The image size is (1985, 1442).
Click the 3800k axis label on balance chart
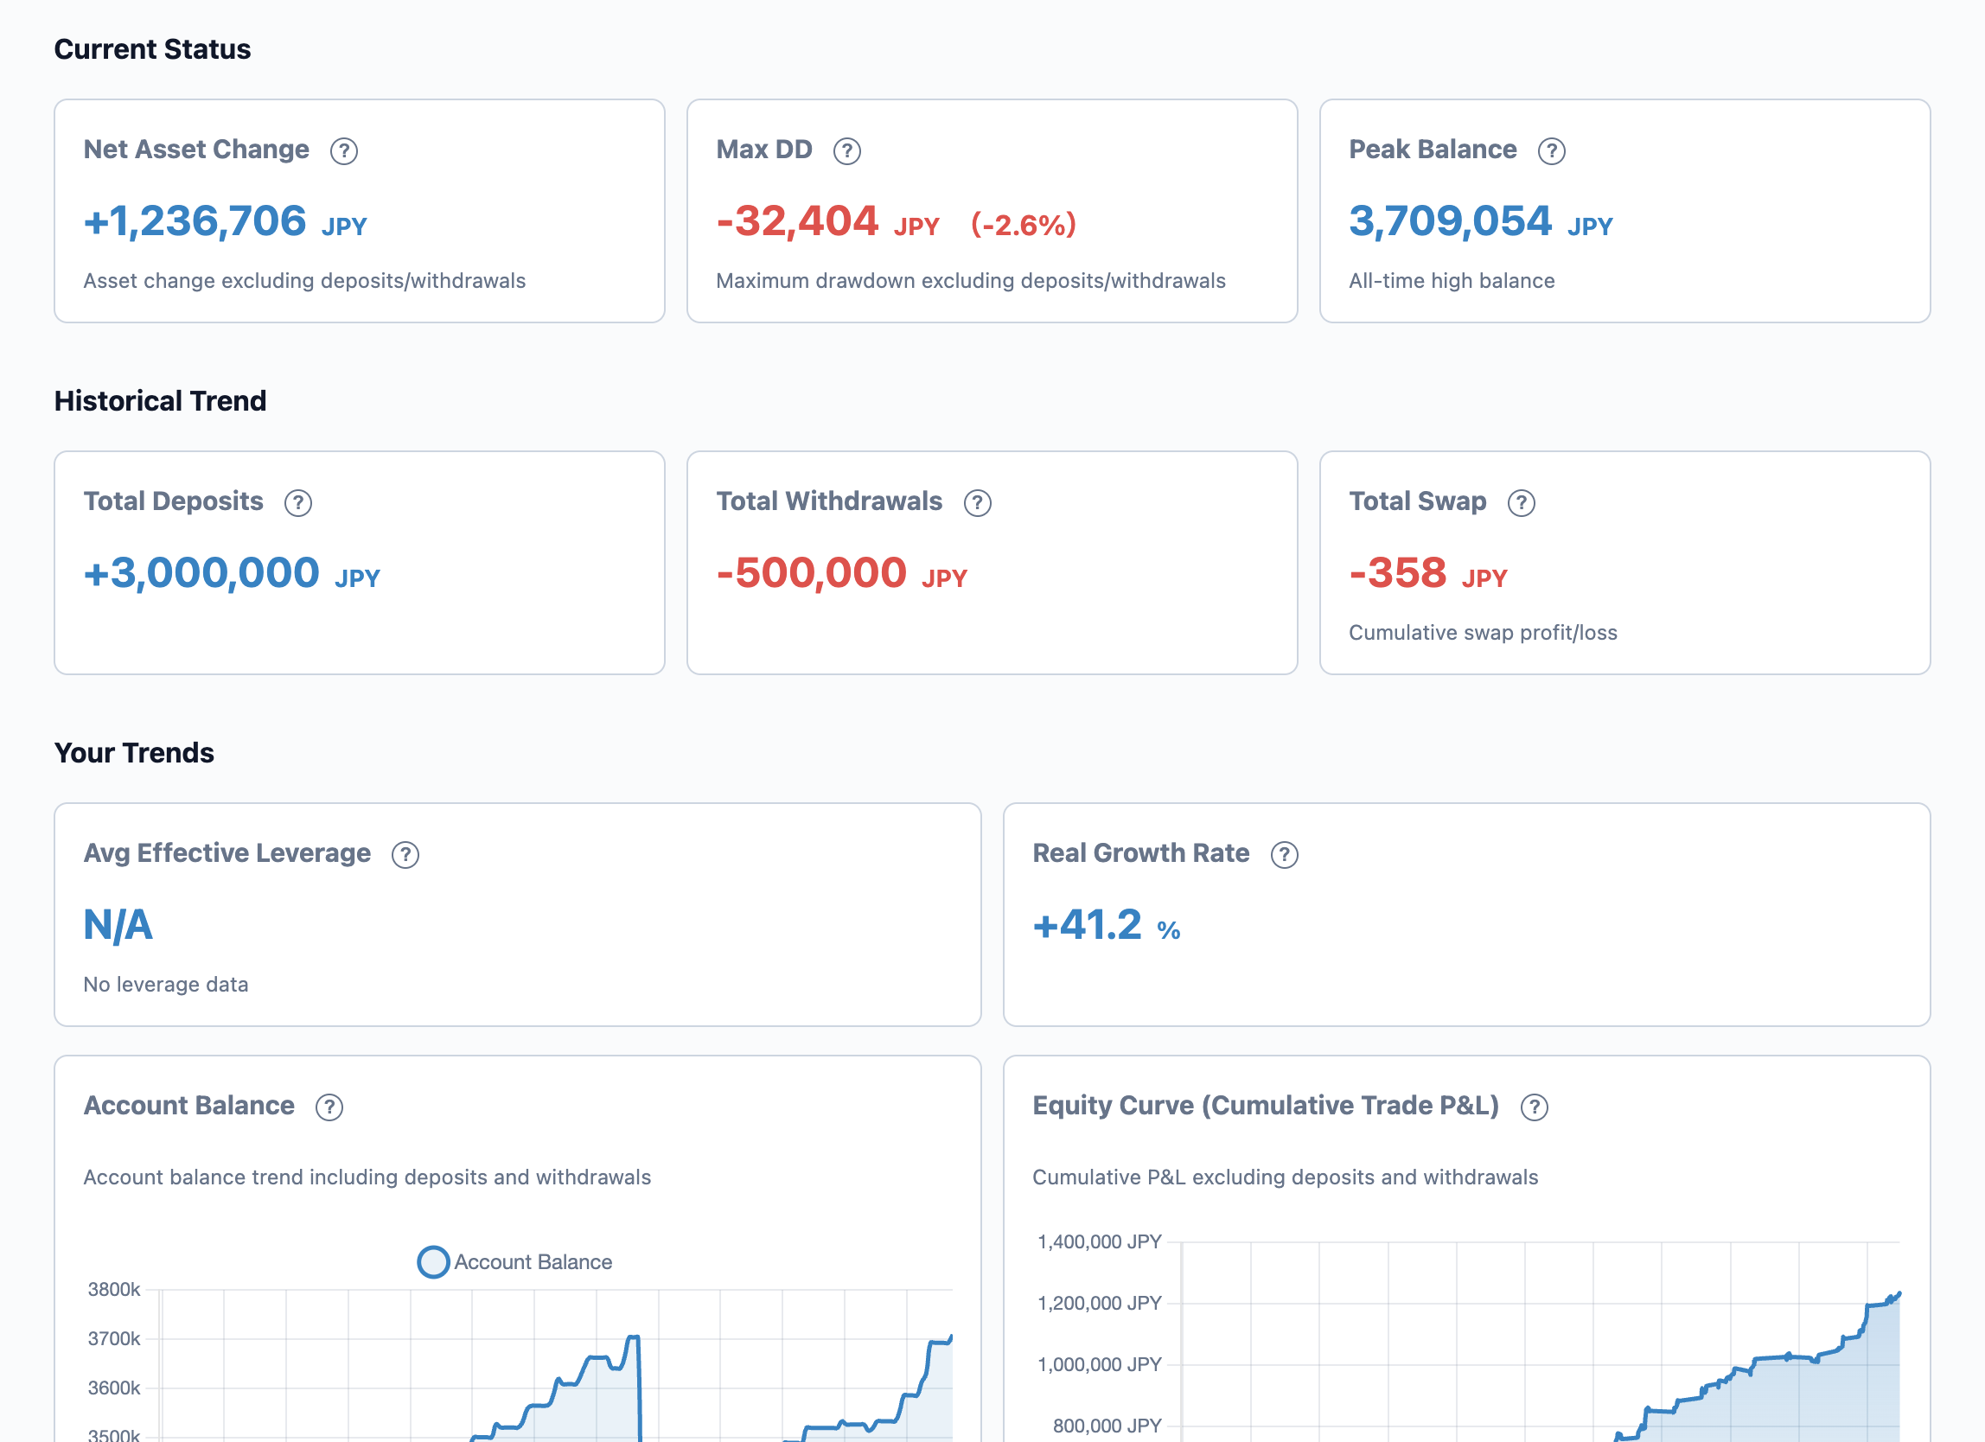(114, 1290)
